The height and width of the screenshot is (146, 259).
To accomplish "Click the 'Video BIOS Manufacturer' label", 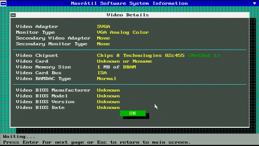I will 53,90.
